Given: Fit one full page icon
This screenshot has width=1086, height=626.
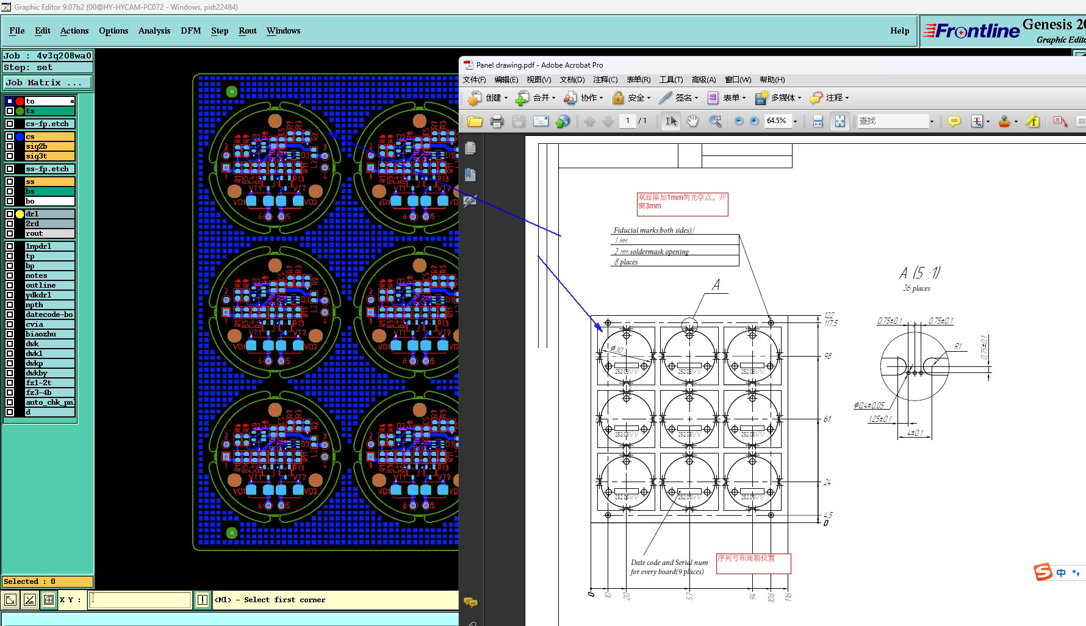Looking at the screenshot, I should (840, 121).
